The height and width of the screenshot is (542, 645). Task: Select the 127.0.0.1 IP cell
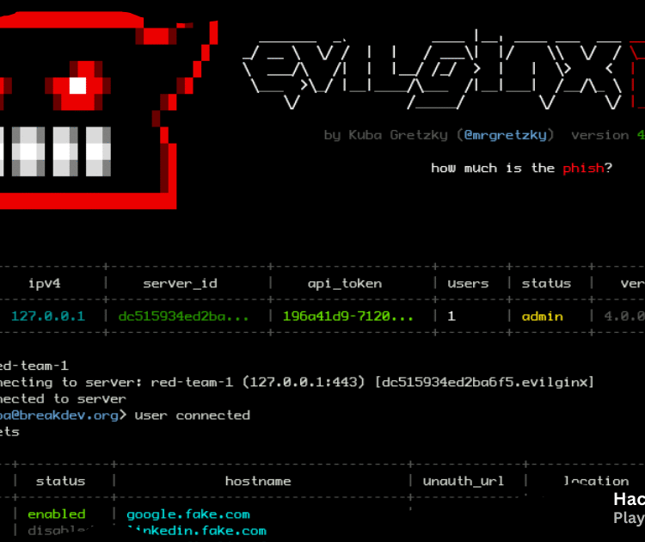point(48,316)
